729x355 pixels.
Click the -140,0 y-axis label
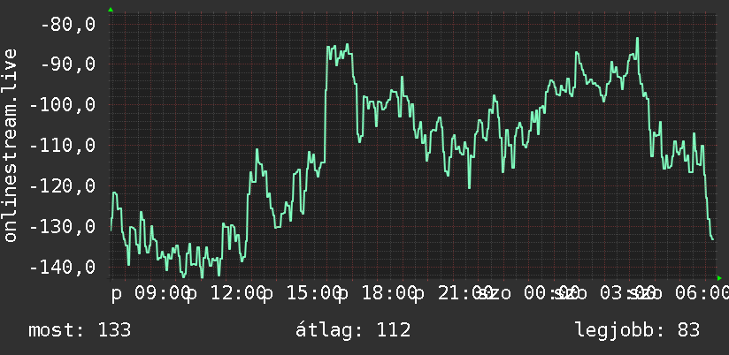63,268
